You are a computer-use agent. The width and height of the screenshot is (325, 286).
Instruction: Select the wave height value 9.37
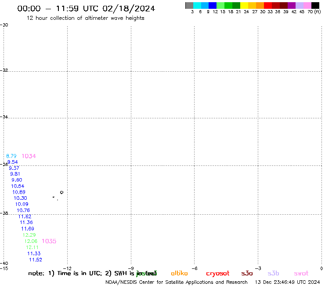pyautogui.click(x=14, y=168)
